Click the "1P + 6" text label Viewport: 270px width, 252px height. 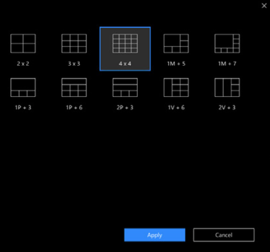coord(74,107)
